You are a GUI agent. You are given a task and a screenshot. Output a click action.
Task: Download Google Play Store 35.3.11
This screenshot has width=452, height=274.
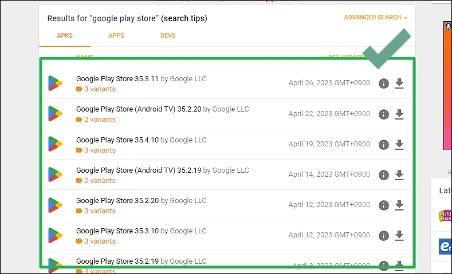pyautogui.click(x=399, y=84)
